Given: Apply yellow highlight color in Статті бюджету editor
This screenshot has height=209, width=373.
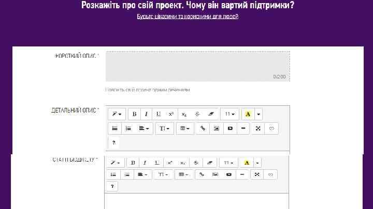Looking at the screenshot, I should 247,163.
